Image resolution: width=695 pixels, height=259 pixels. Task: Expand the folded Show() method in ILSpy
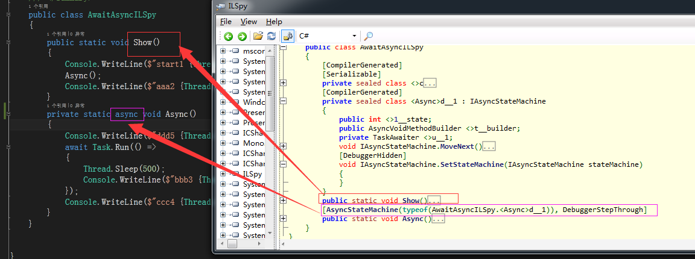pyautogui.click(x=284, y=201)
